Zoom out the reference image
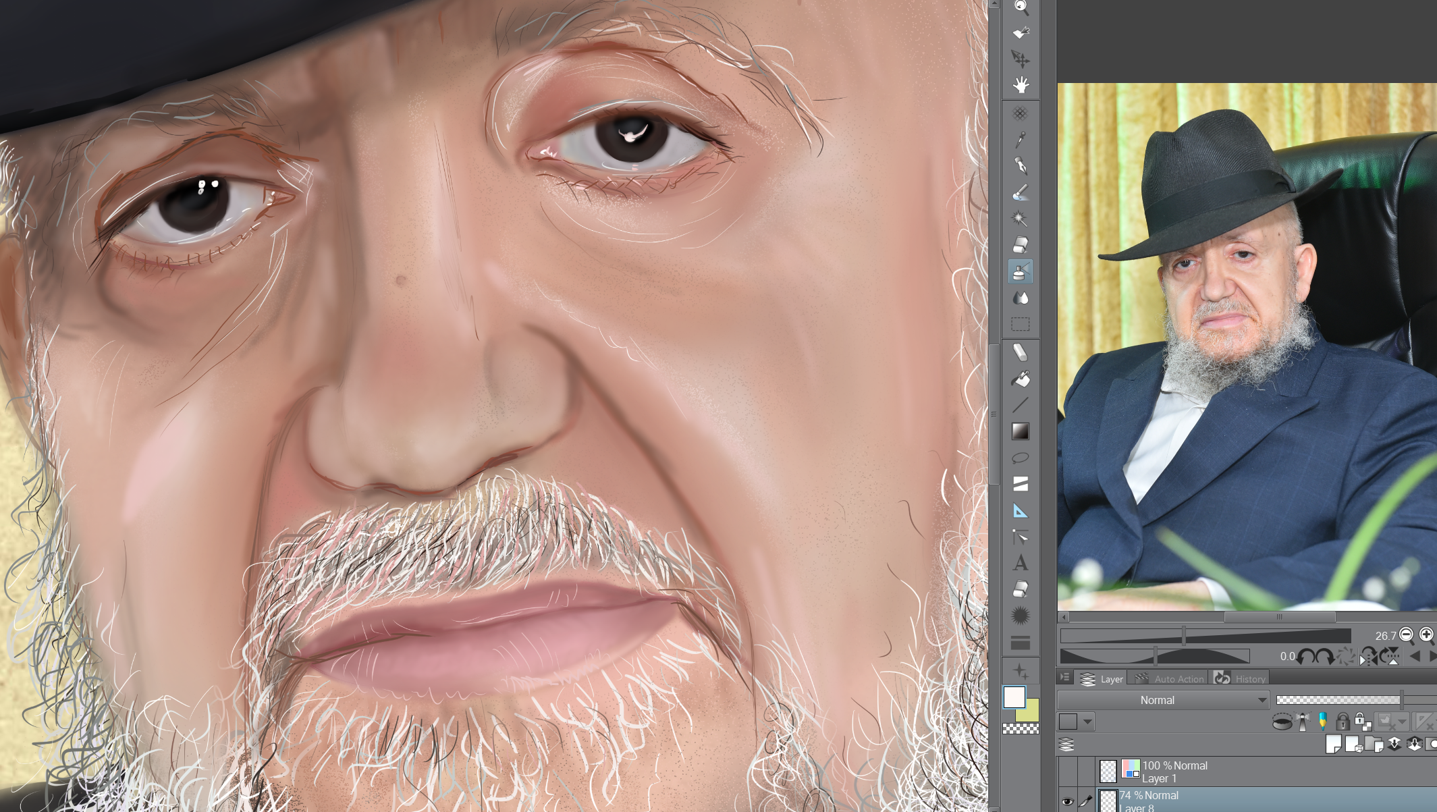 (x=1406, y=634)
